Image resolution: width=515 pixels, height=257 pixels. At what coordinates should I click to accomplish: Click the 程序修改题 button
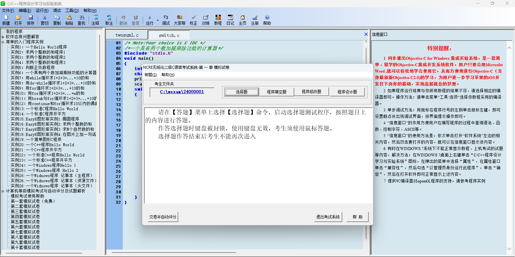tap(311, 92)
